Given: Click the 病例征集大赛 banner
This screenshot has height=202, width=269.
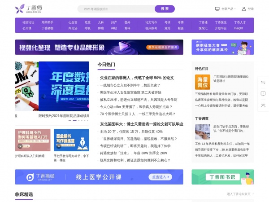Looking at the screenshot, I should 223,47.
